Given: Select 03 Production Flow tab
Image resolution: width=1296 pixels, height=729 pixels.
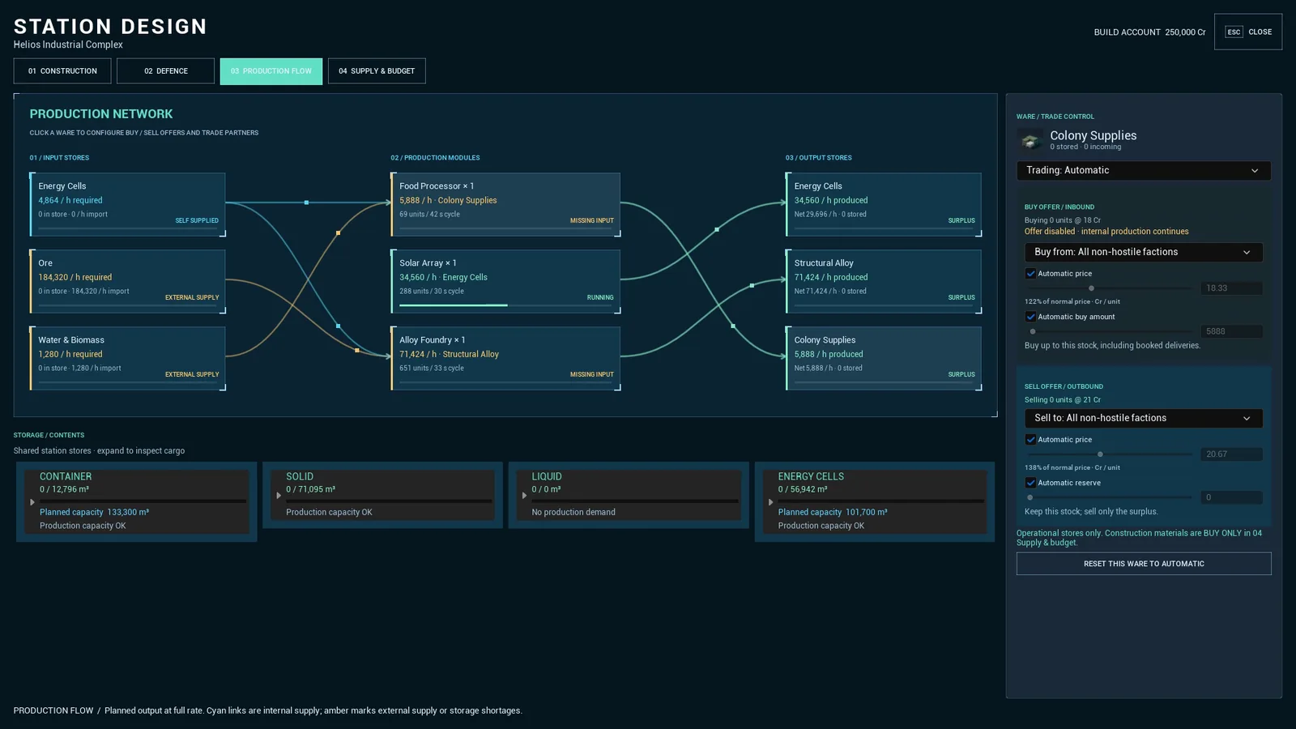Looking at the screenshot, I should point(271,71).
